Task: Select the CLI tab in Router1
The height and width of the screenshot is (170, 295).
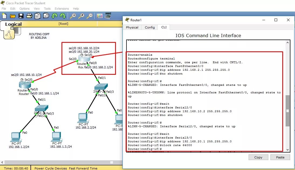Action: (x=164, y=27)
